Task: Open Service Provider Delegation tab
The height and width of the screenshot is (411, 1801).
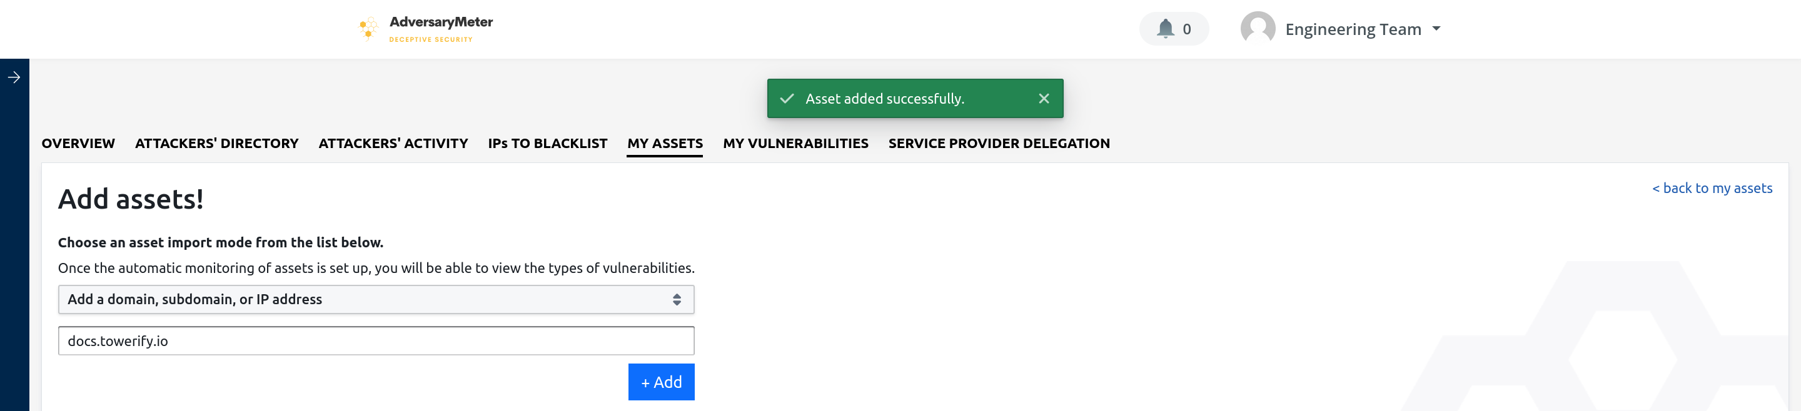Action: click(x=999, y=143)
